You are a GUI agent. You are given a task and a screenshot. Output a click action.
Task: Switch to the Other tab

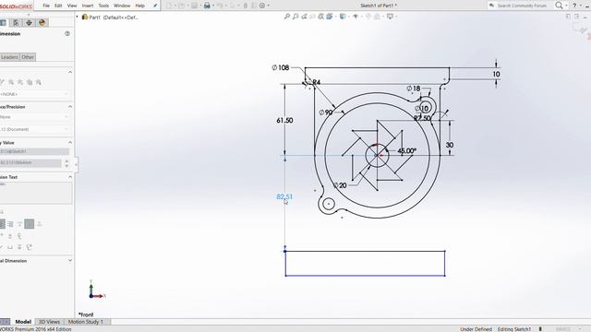(28, 57)
